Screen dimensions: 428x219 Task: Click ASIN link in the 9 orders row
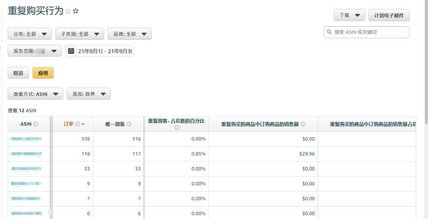26,183
